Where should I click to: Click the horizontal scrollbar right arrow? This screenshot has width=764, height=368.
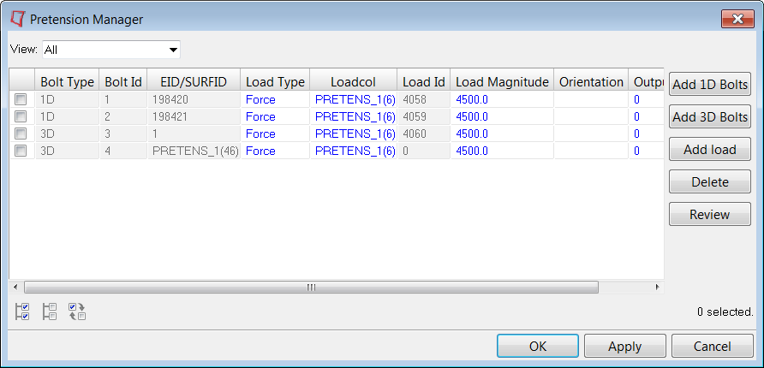657,288
